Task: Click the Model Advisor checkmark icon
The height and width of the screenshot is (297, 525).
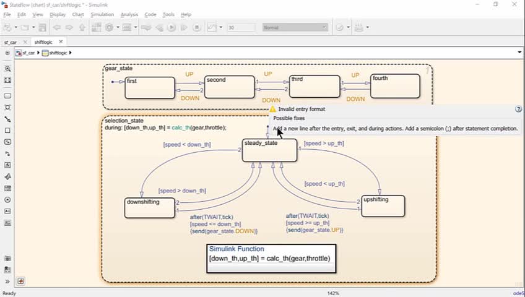Action: tap(339, 27)
